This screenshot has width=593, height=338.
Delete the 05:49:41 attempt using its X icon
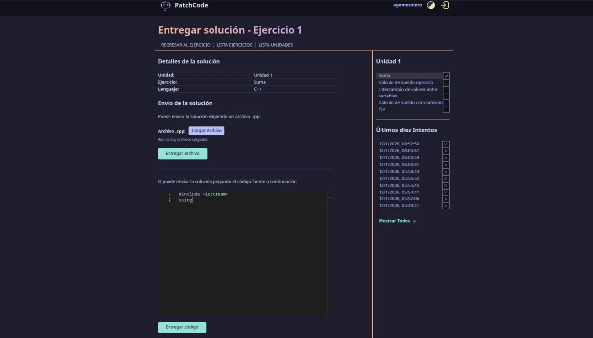[446, 206]
